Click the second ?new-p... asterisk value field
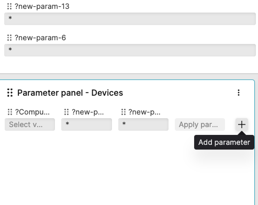This screenshot has width=258, height=205. click(x=143, y=124)
